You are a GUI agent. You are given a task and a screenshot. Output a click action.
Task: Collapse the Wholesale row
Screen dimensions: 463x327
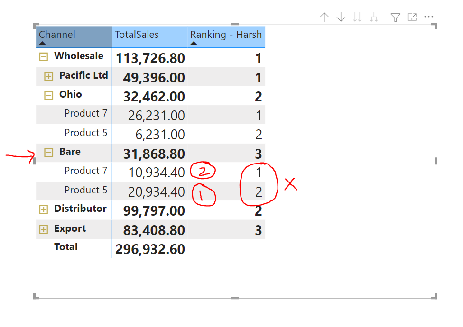[x=44, y=56]
